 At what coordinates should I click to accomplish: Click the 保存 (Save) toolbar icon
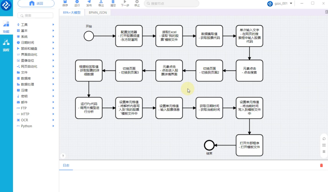pyautogui.click(x=65, y=2)
